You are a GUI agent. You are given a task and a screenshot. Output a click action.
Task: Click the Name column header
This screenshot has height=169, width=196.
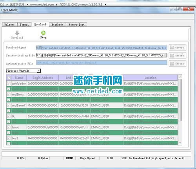pos(19,78)
